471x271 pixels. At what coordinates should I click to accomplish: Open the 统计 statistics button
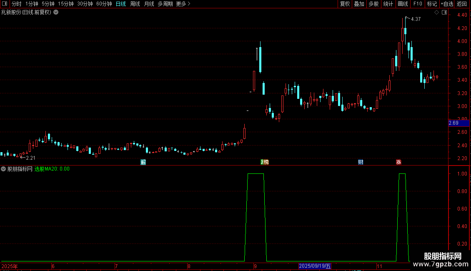click(388, 4)
